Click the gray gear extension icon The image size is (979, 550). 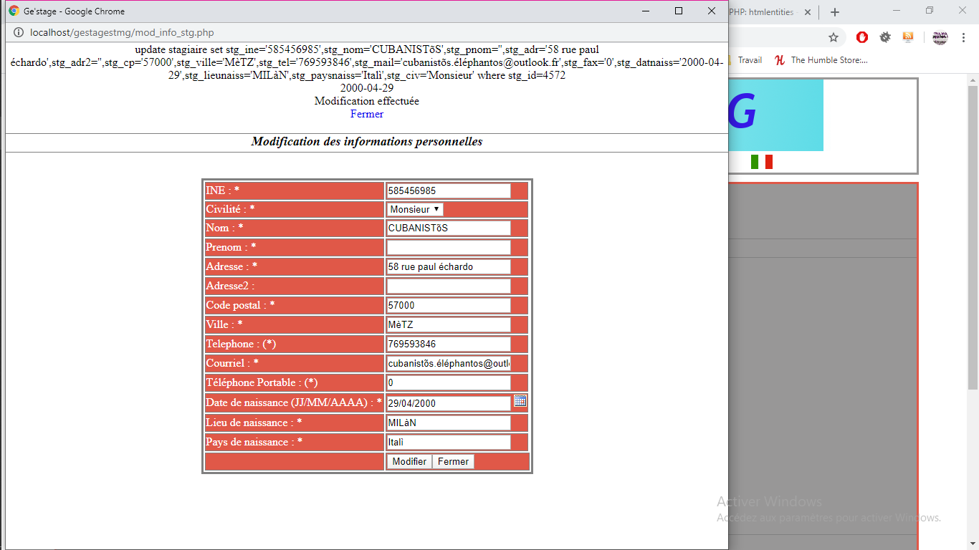tap(885, 38)
